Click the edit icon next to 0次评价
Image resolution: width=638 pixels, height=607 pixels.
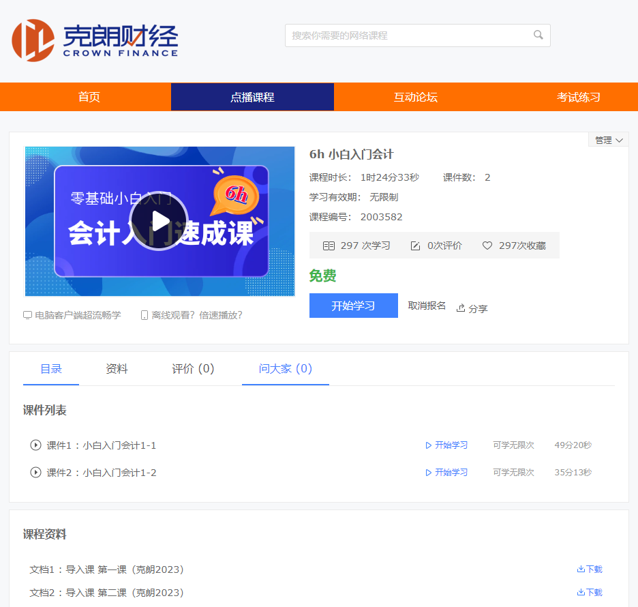(x=415, y=246)
